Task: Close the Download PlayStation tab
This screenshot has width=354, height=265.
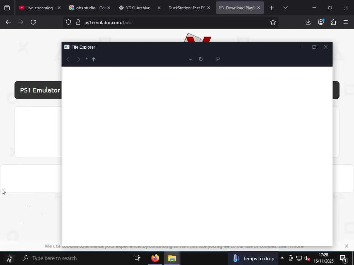Action: pos(259,8)
